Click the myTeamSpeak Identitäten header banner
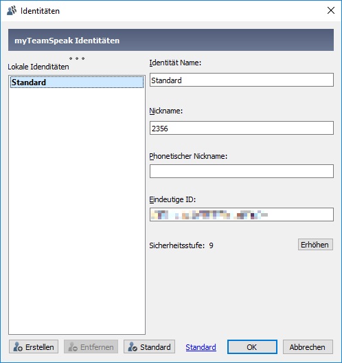This screenshot has width=342, height=363. (171, 40)
